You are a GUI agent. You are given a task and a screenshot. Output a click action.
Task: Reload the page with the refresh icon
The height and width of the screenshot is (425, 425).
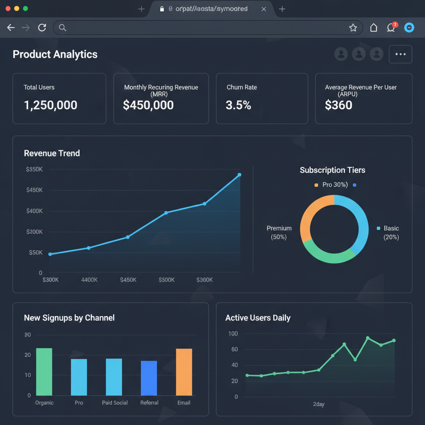(42, 27)
